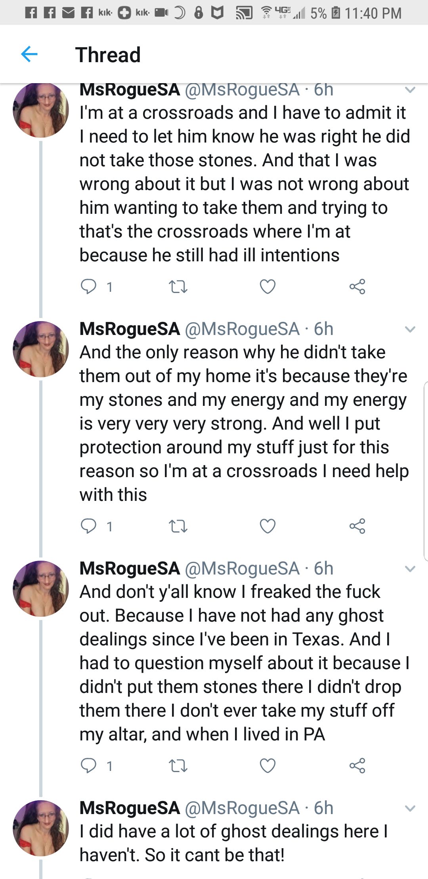Open the 'ghost dealings here' tweet text
The width and height of the screenshot is (428, 879).
pos(234,843)
